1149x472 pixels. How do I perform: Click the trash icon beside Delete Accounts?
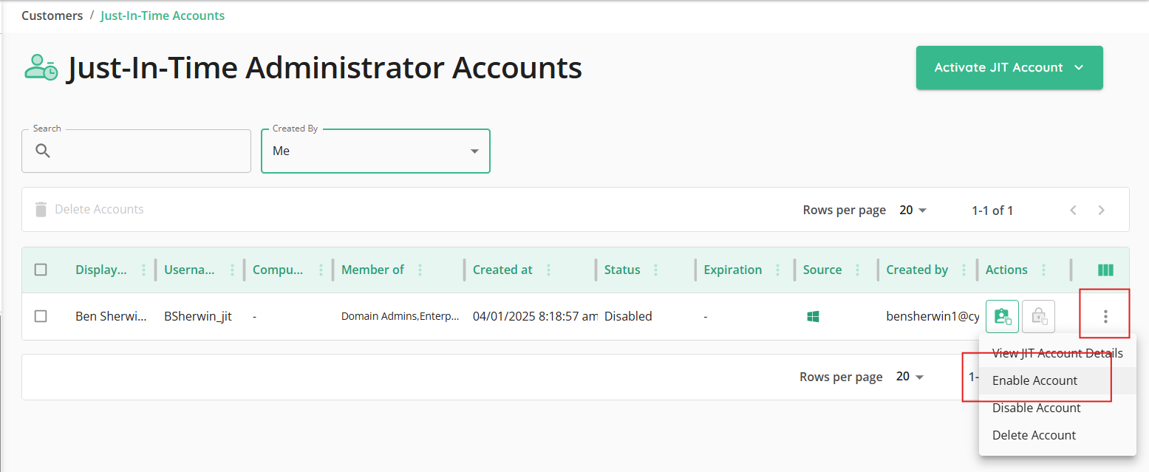click(x=41, y=209)
